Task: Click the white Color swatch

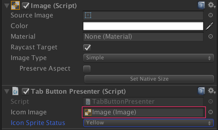Action: point(144,26)
